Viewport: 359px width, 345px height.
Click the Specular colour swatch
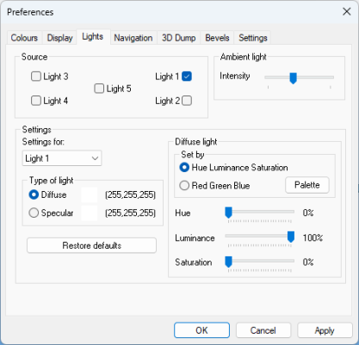pos(90,213)
